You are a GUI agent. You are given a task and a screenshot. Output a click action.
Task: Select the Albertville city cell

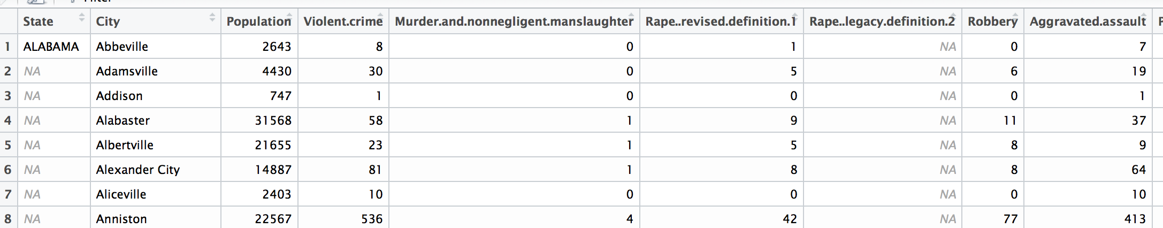pos(125,145)
